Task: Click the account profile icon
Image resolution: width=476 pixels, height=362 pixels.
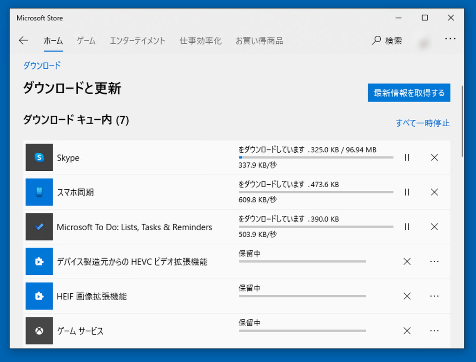Action: (x=424, y=40)
